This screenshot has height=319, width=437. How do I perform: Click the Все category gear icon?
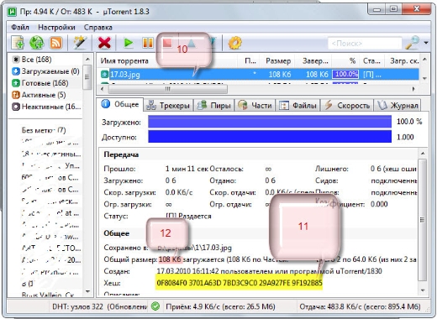click(x=16, y=60)
